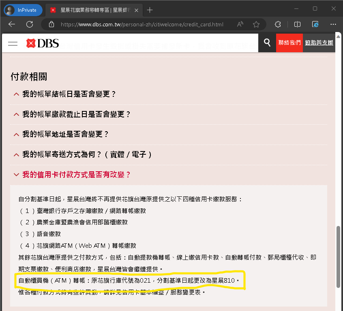
Task: Expand 我的帳單結帳日是否會變更 question
Action: point(69,94)
